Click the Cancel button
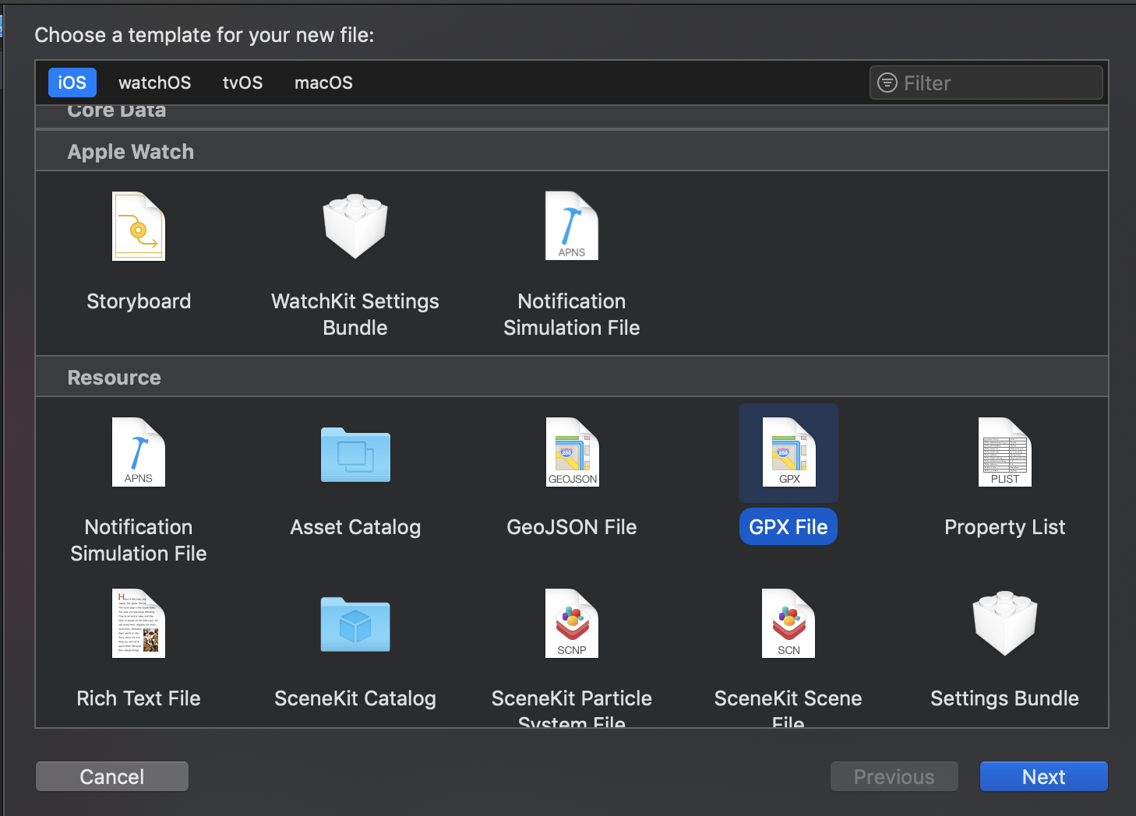 point(112,776)
